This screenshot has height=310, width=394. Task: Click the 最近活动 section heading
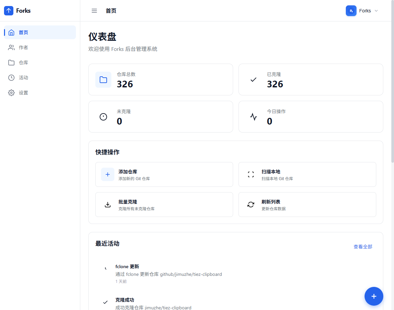107,244
